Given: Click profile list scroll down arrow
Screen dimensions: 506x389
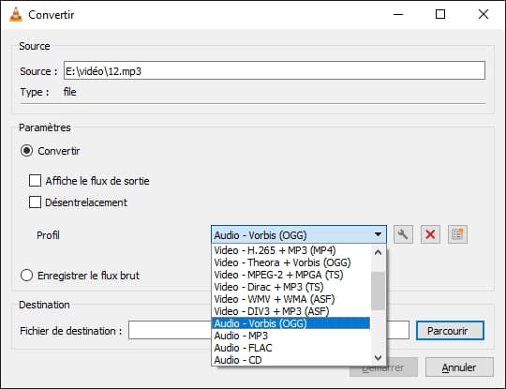Looking at the screenshot, I should point(378,357).
